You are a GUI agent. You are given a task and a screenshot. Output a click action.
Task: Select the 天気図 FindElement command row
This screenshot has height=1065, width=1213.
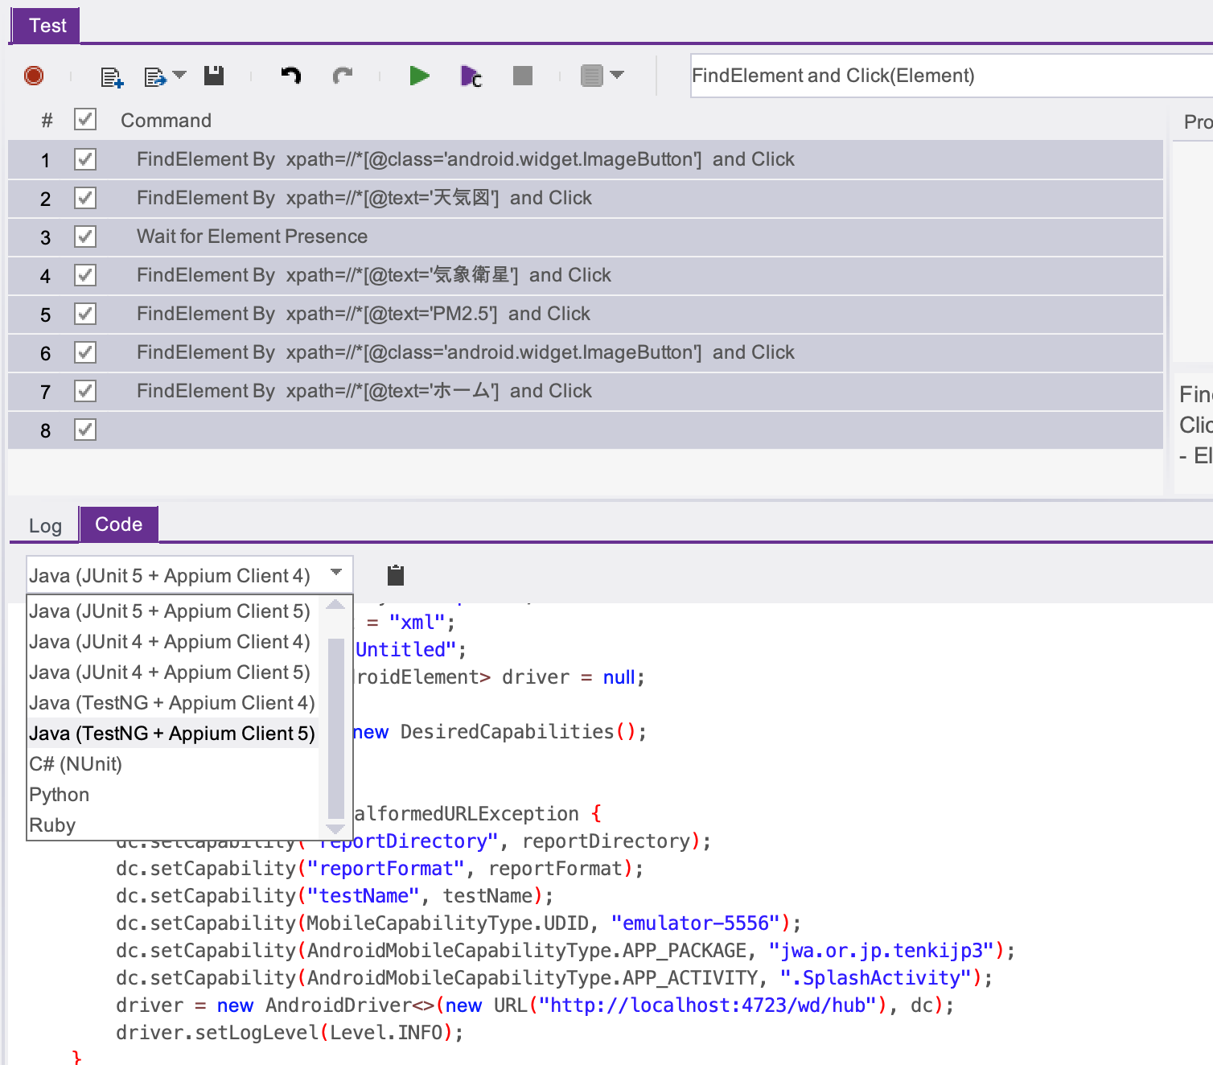[586, 198]
